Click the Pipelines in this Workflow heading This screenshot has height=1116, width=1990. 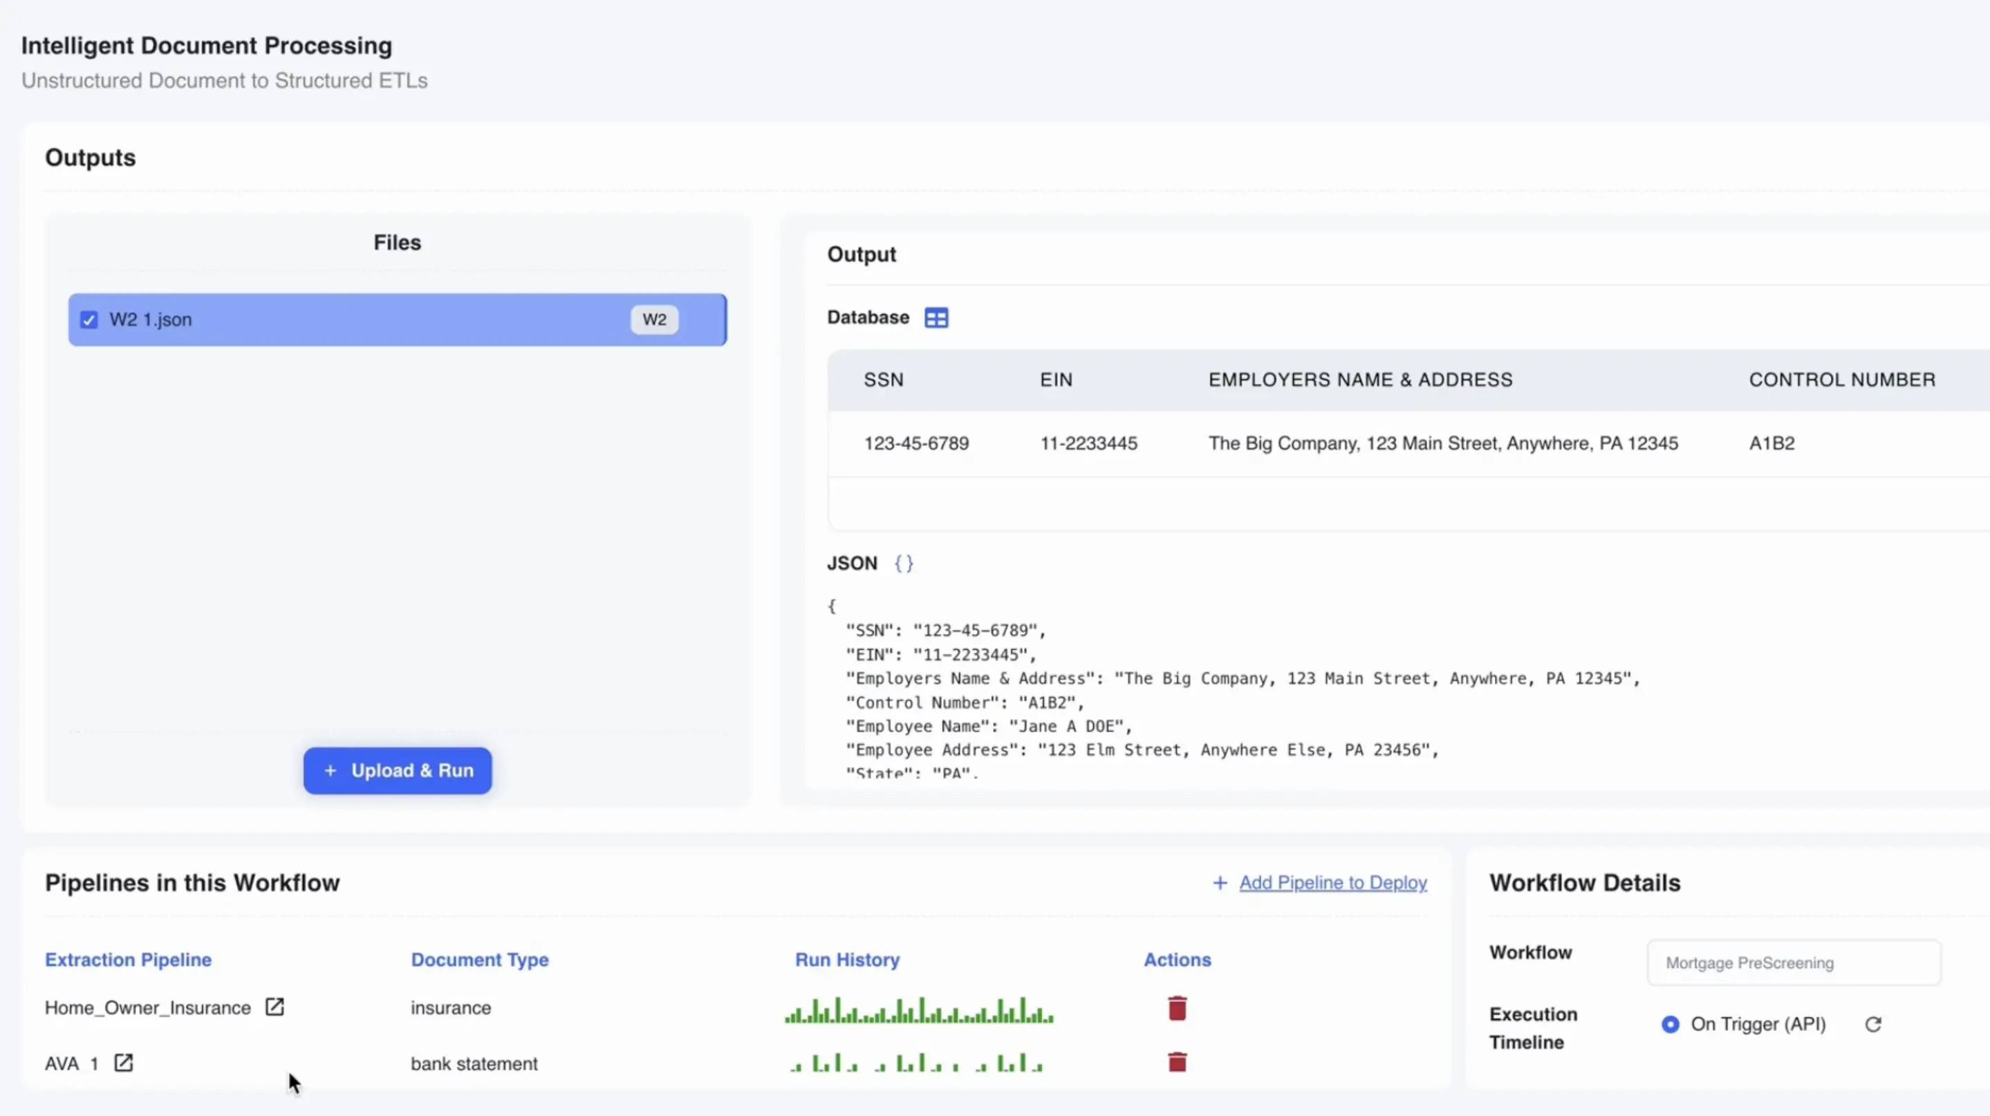[x=192, y=883]
